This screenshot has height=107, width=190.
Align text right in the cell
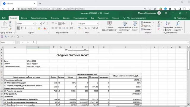click(60, 28)
